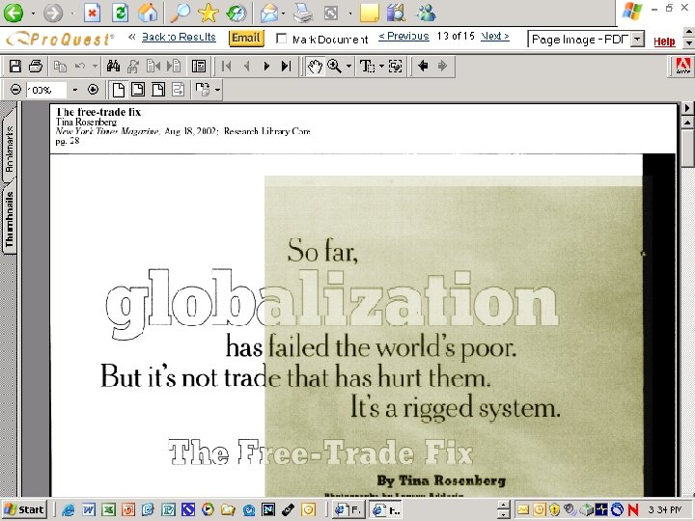Launch Word from the quick launch bar
The width and height of the screenshot is (695, 521).
pos(88,510)
